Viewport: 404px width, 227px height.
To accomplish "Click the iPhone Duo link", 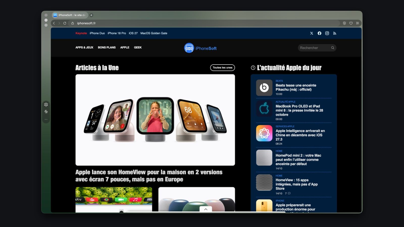I will [x=97, y=33].
